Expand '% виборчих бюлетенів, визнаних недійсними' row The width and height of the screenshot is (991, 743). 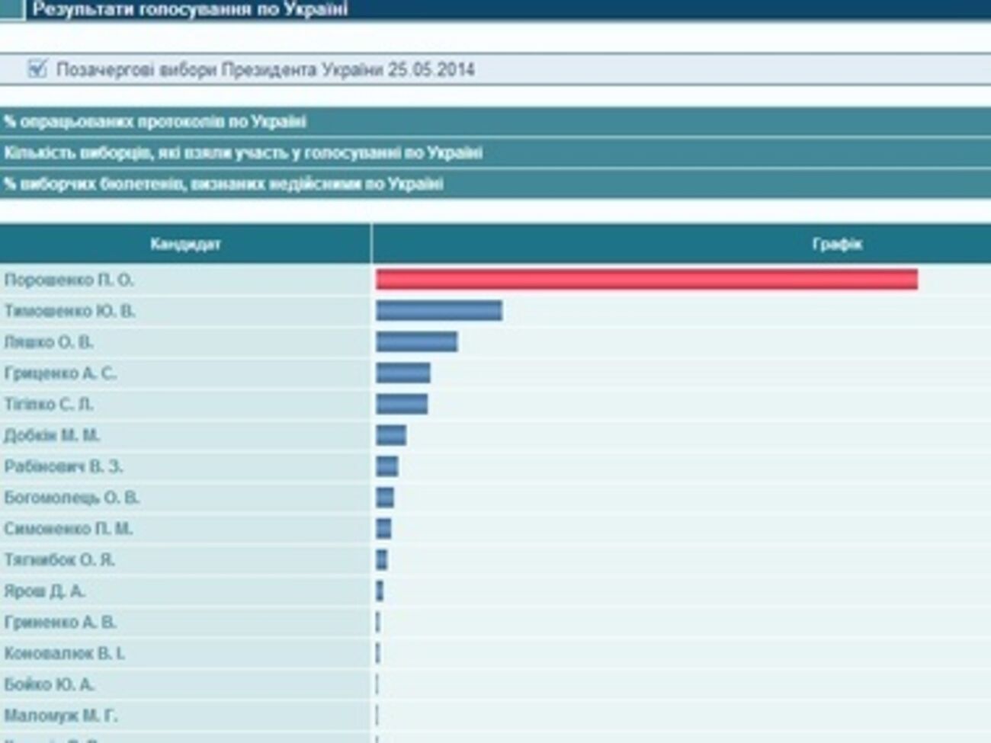[x=223, y=184]
